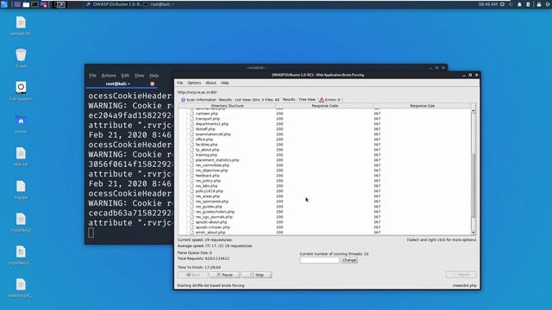This screenshot has width=552, height=310.
Task: Select policy1819.php row in tree
Action: coord(209,191)
